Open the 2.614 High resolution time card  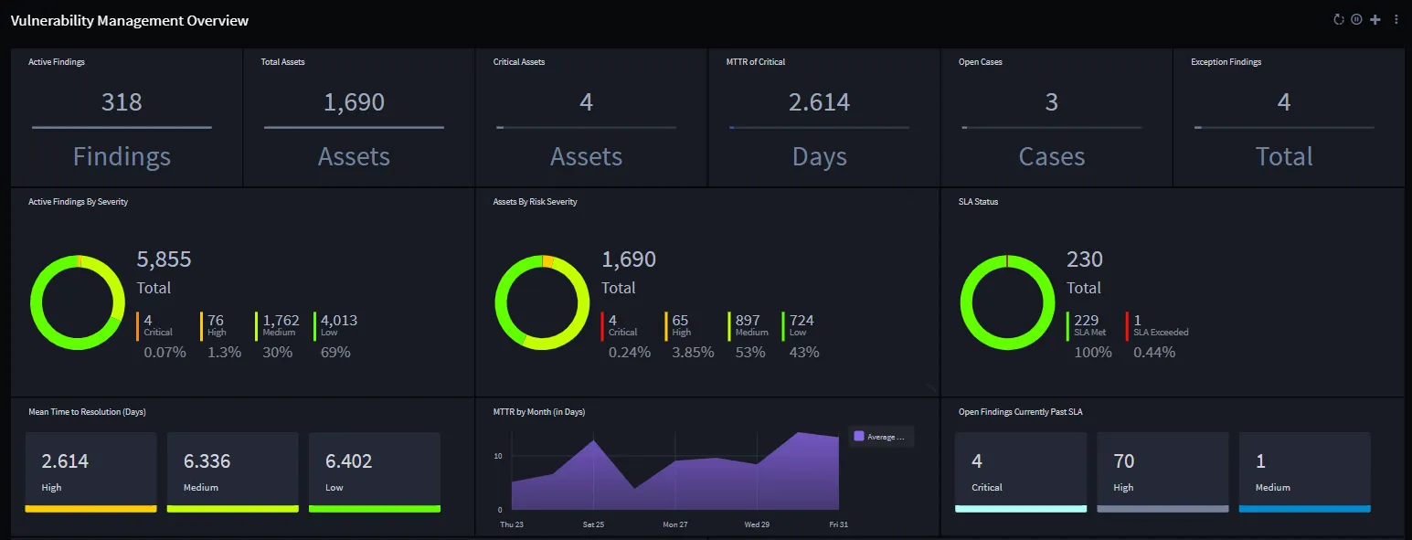point(90,472)
